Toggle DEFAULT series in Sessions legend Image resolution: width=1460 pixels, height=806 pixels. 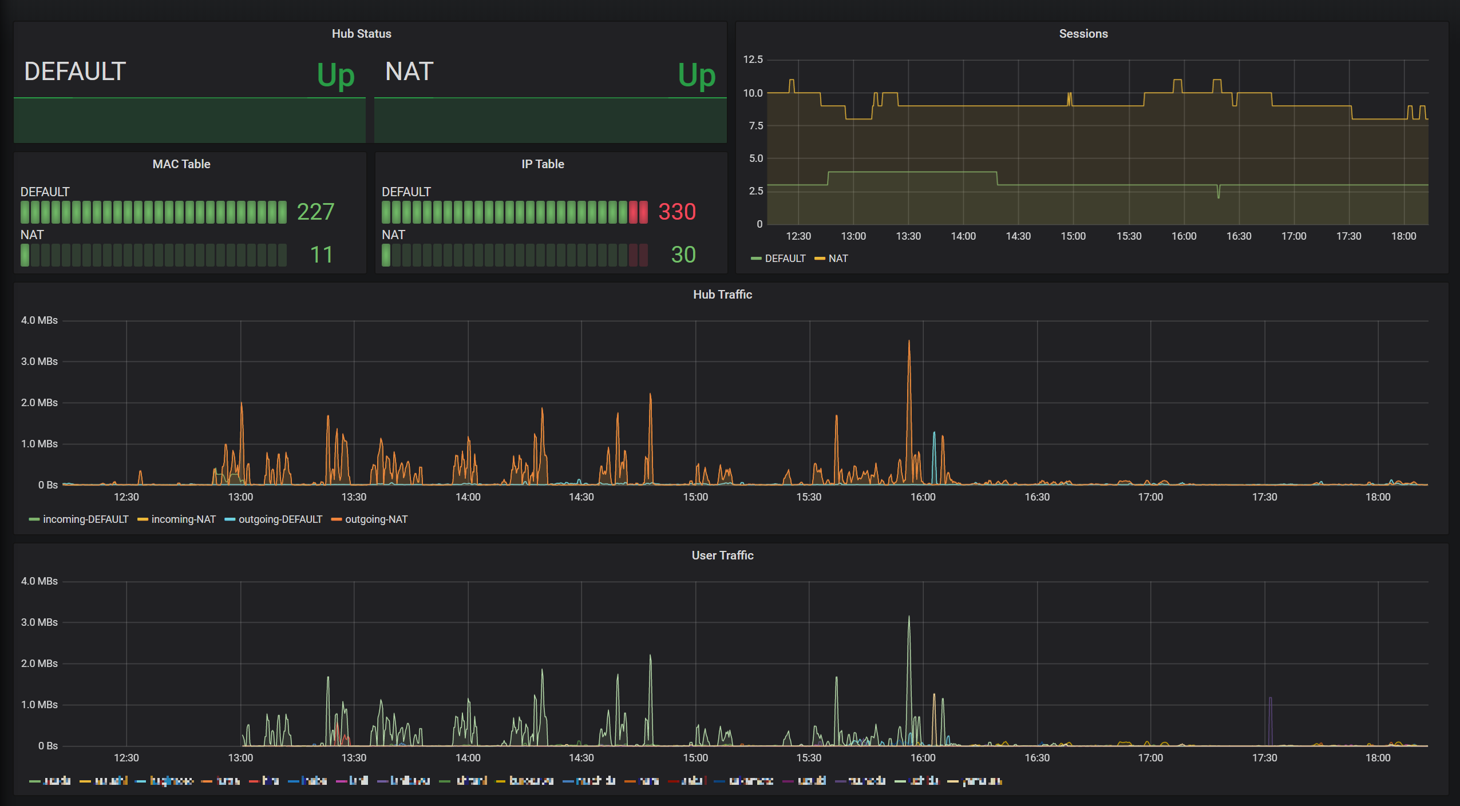(785, 259)
